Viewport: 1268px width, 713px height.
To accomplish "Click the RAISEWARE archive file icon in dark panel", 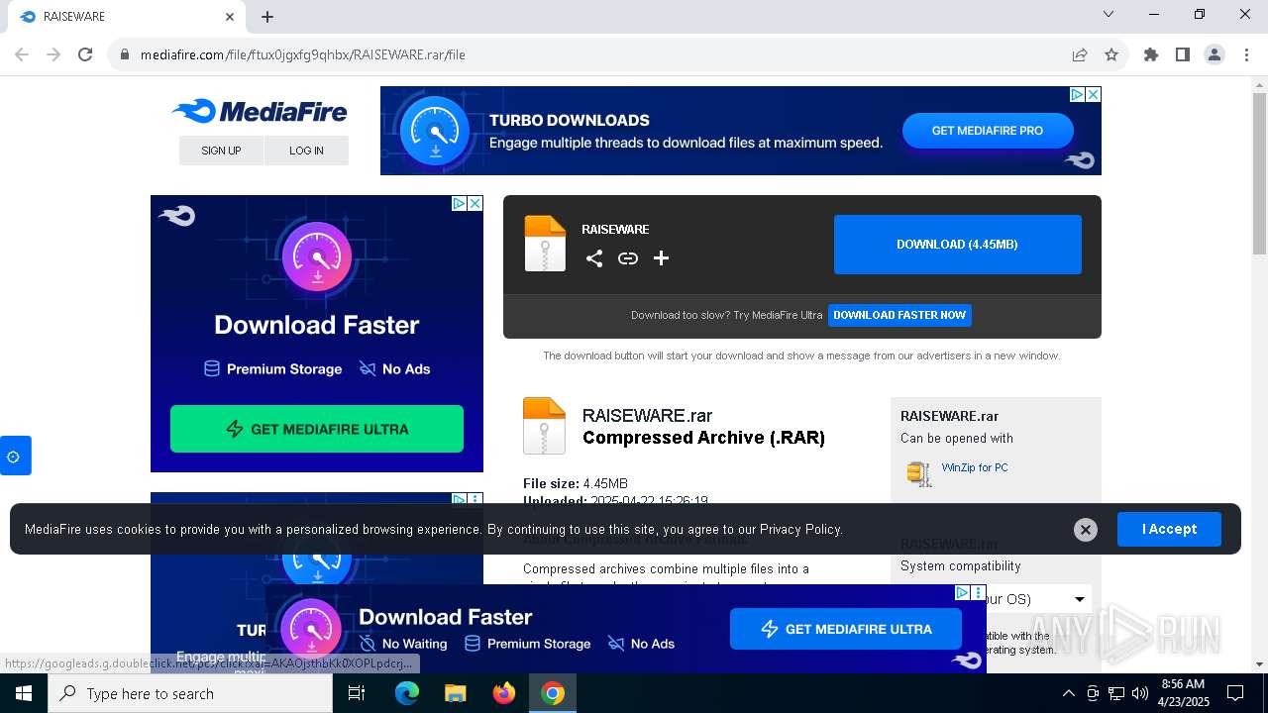I will click(545, 244).
